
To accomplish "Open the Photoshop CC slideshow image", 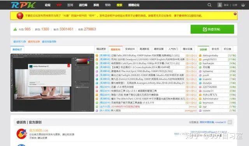I will click(52, 83).
